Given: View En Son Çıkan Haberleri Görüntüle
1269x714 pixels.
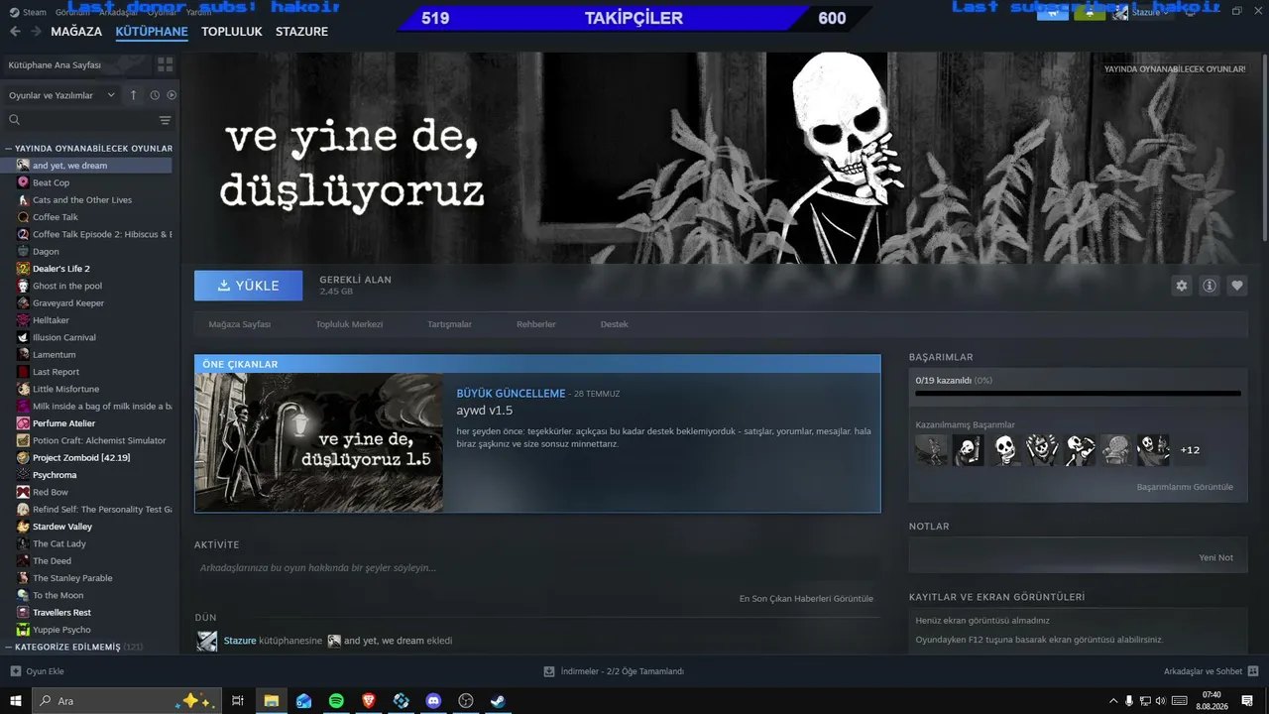Looking at the screenshot, I should coord(806,599).
